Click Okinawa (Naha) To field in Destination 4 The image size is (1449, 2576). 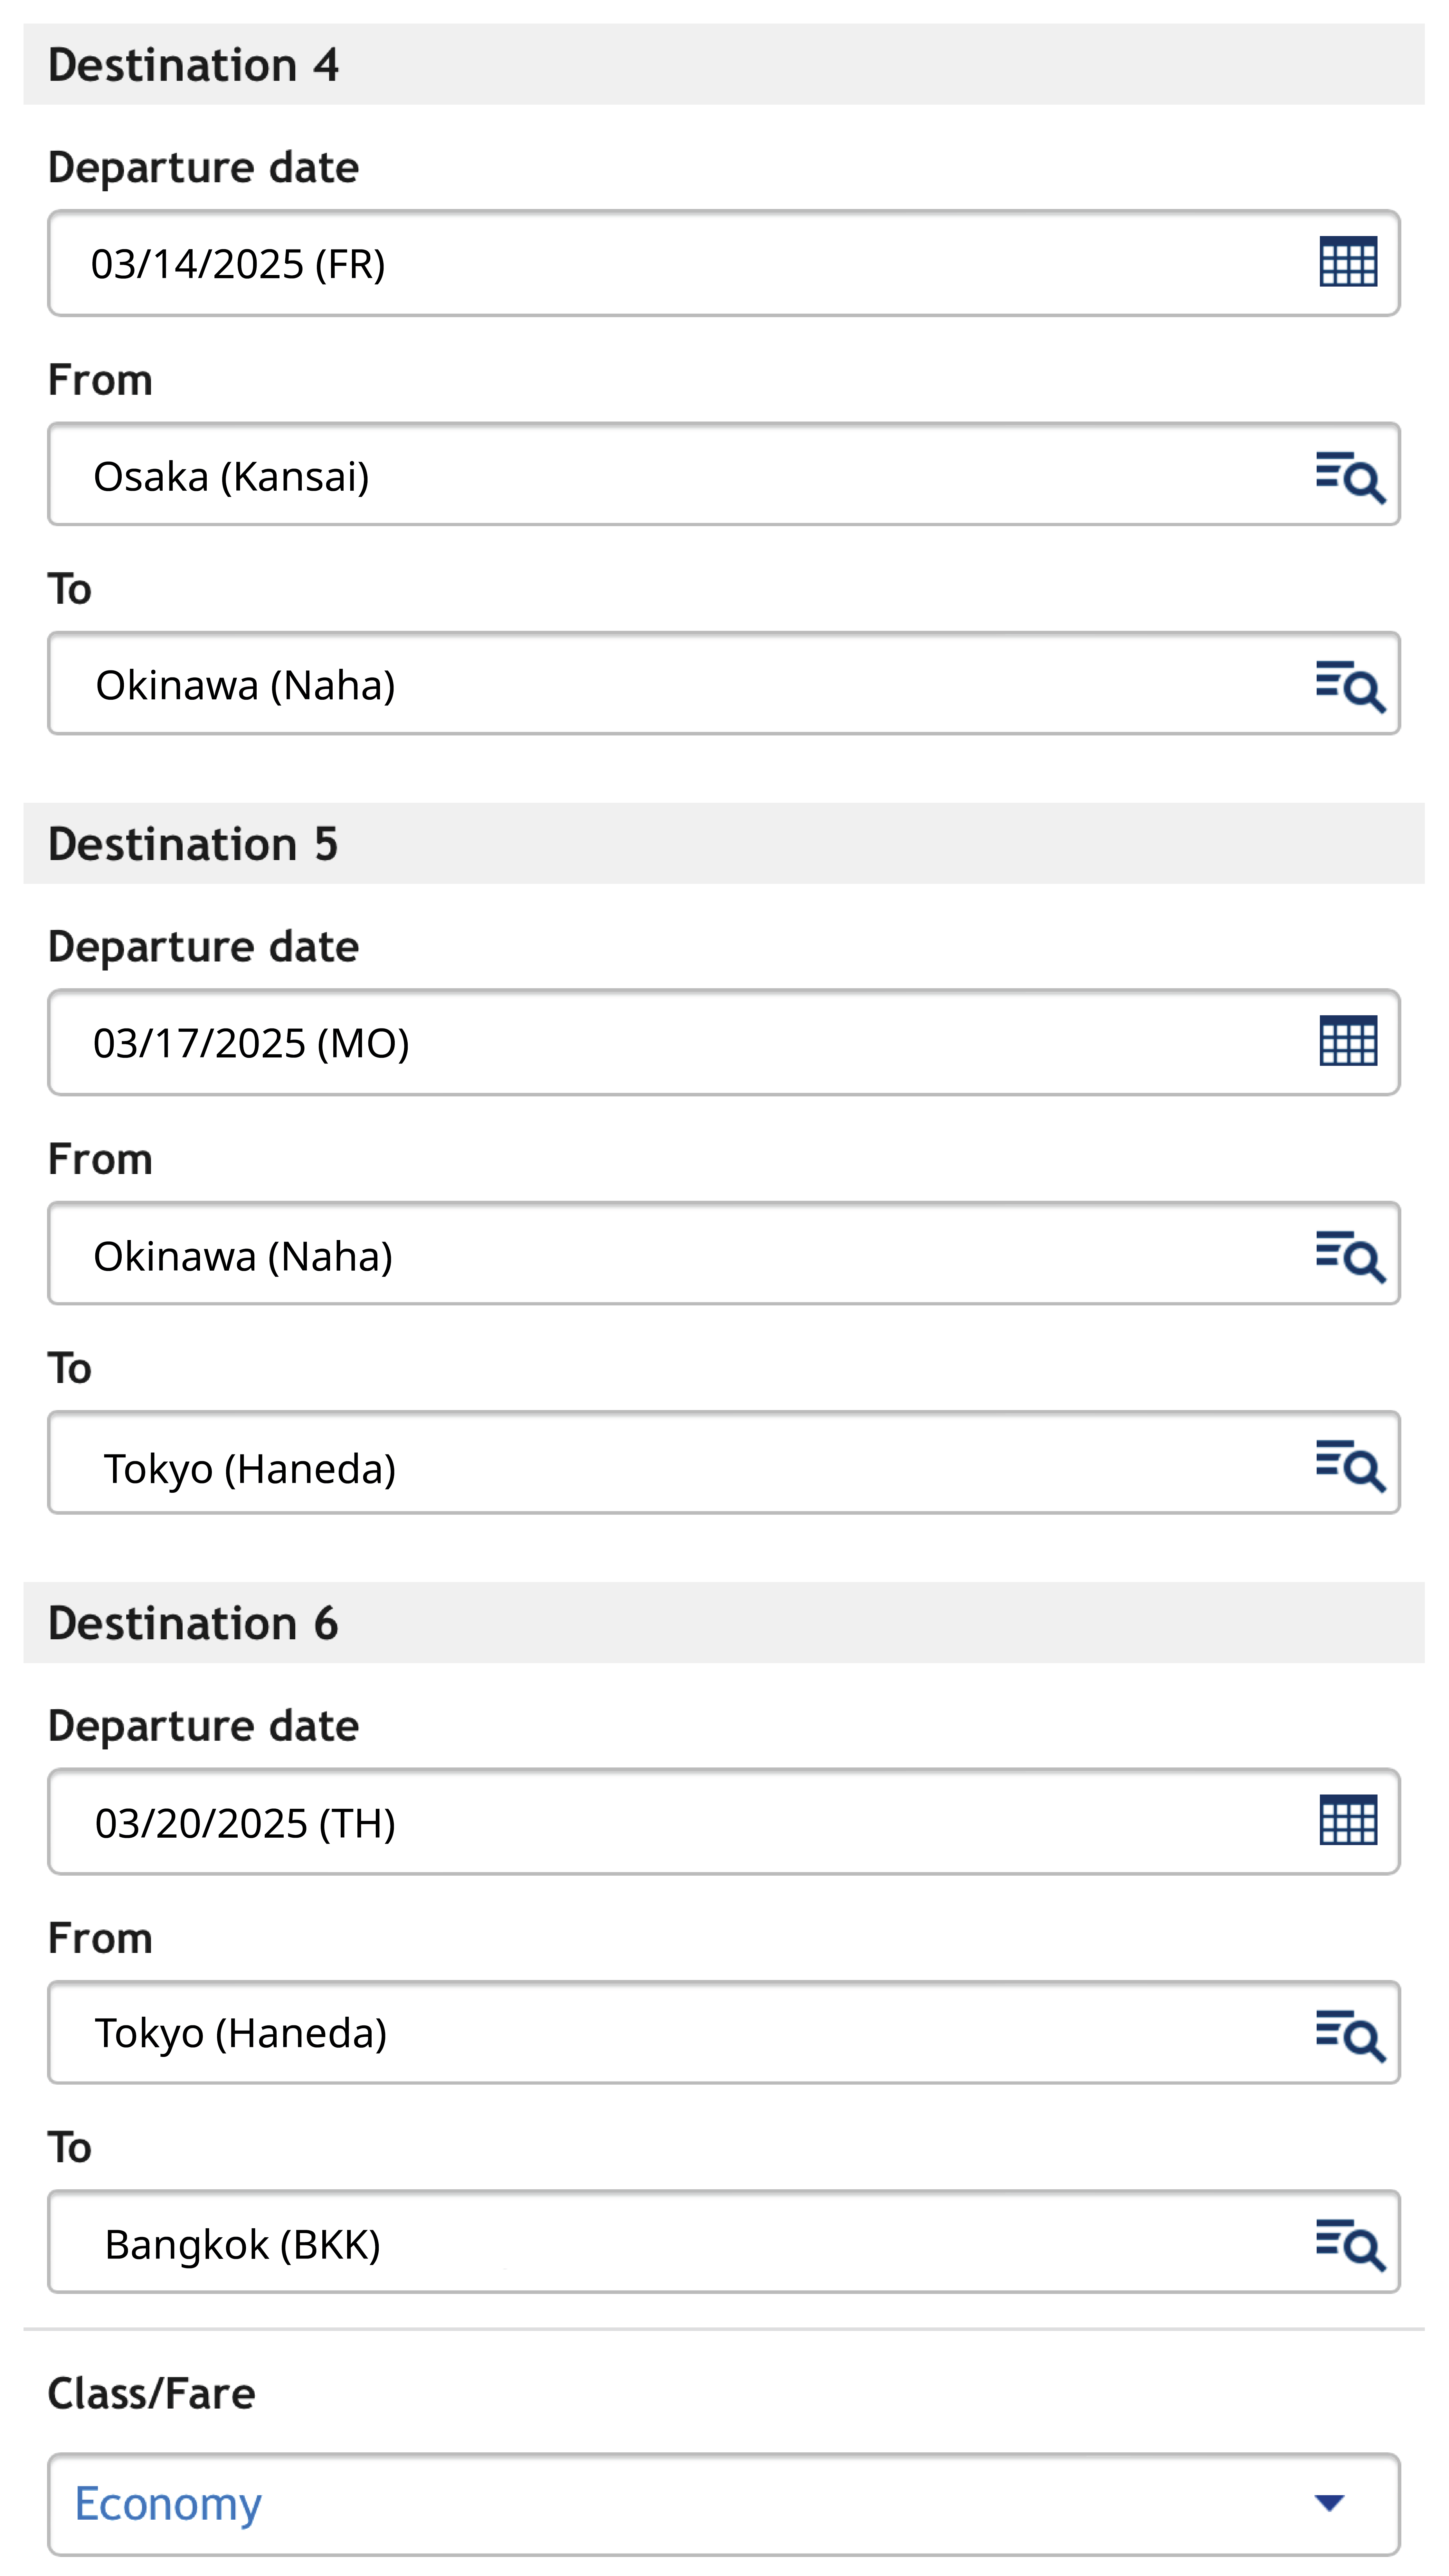[650, 685]
